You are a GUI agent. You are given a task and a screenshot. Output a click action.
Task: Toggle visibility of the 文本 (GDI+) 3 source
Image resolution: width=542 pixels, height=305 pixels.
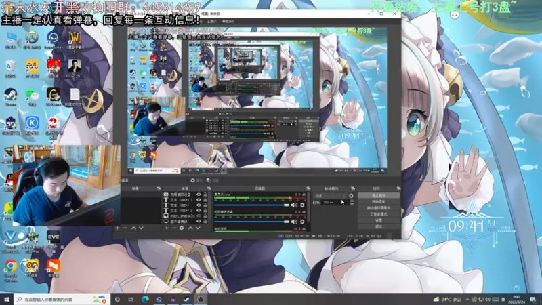pyautogui.click(x=199, y=200)
